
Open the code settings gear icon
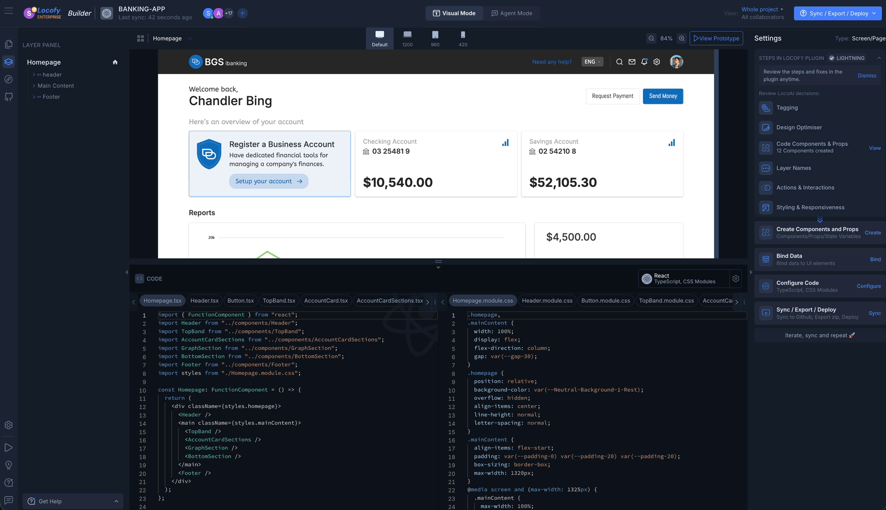click(735, 279)
